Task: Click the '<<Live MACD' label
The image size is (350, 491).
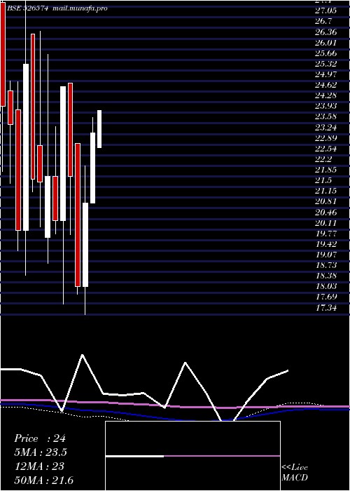Action: click(295, 473)
